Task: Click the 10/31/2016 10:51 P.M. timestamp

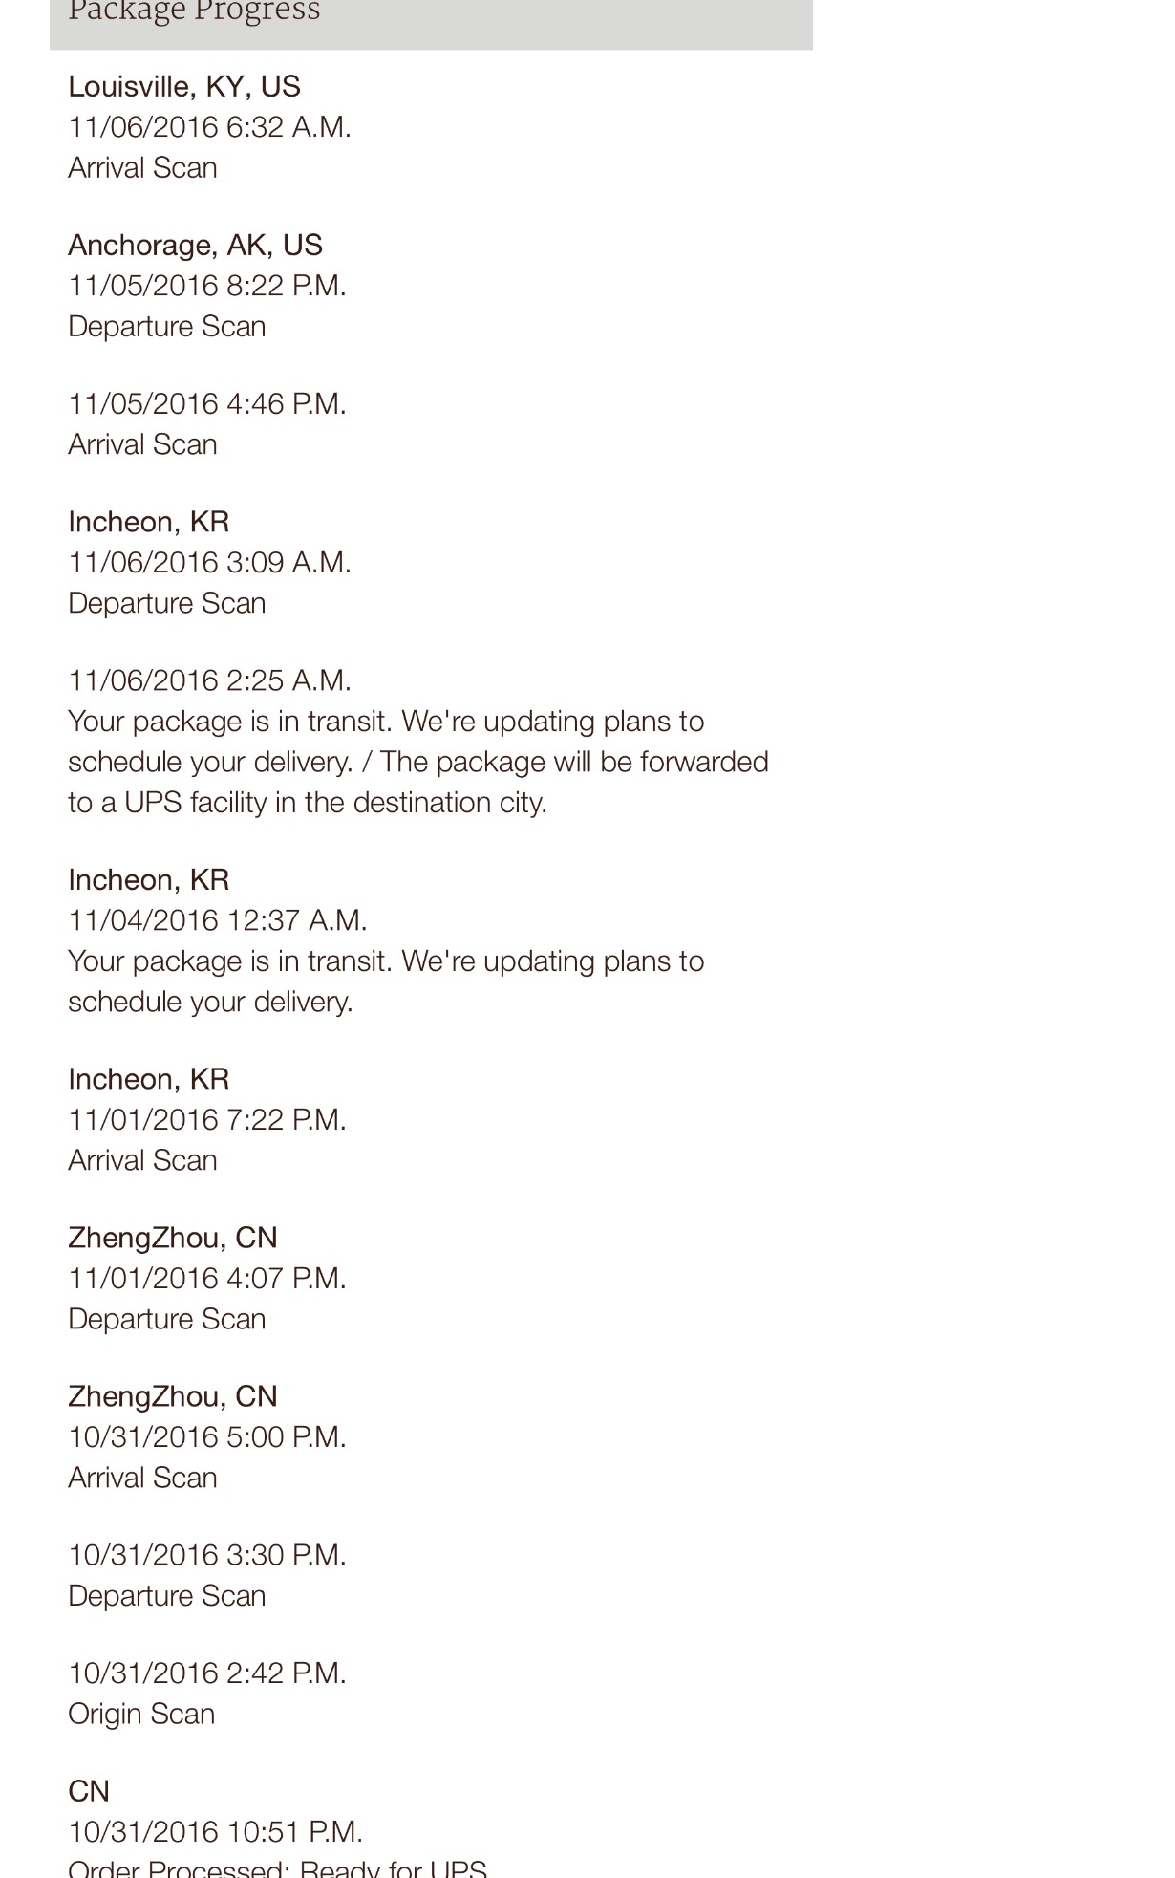Action: 215,1831
